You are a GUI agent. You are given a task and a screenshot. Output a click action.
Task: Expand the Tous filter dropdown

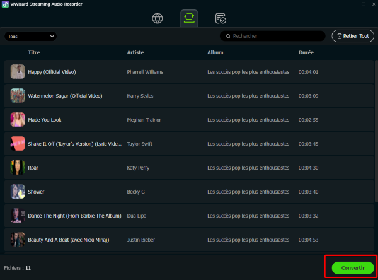click(30, 36)
